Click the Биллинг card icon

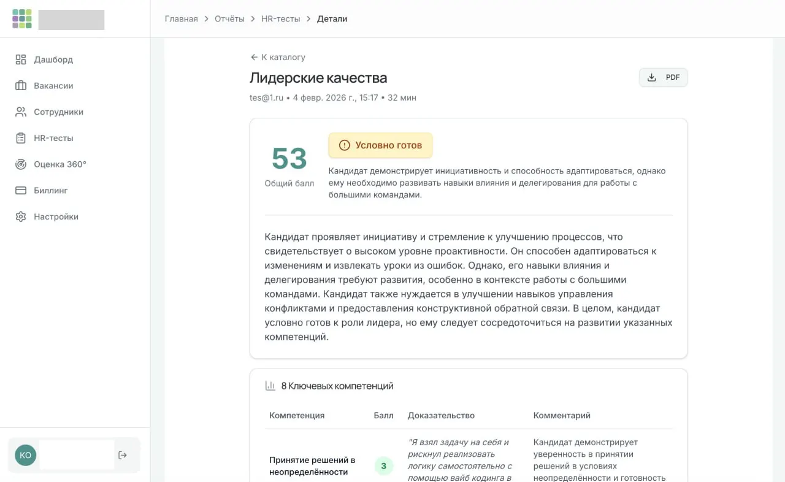click(21, 191)
